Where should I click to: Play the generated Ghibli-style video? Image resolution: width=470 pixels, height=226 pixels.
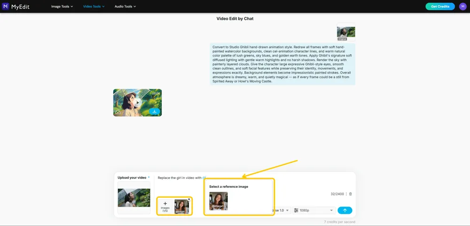137,103
